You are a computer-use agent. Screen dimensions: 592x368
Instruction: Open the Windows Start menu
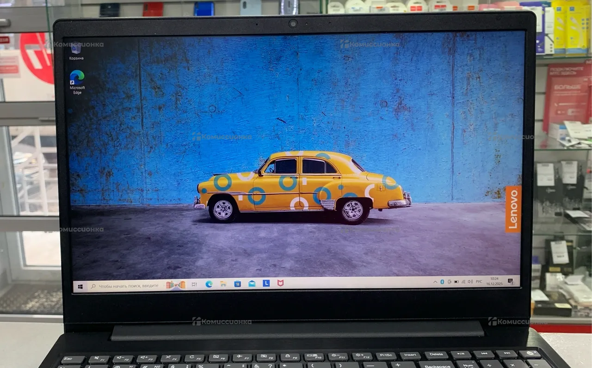(x=80, y=287)
